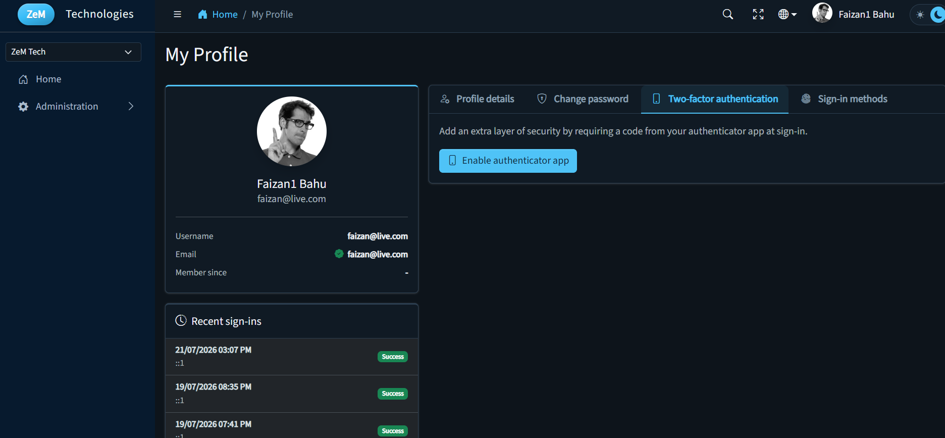Open the language globe dropdown
Image resolution: width=945 pixels, height=438 pixels.
(787, 14)
